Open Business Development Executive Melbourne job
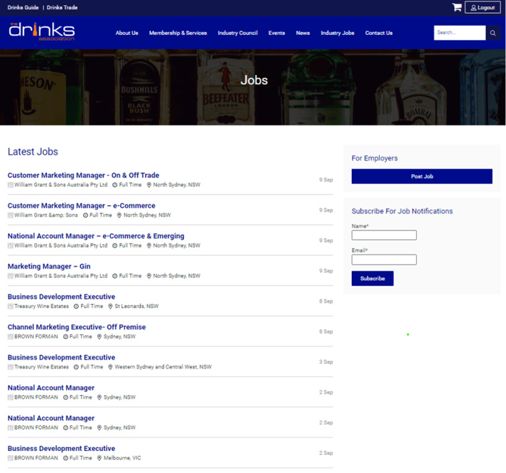The width and height of the screenshot is (506, 473). 61,448
